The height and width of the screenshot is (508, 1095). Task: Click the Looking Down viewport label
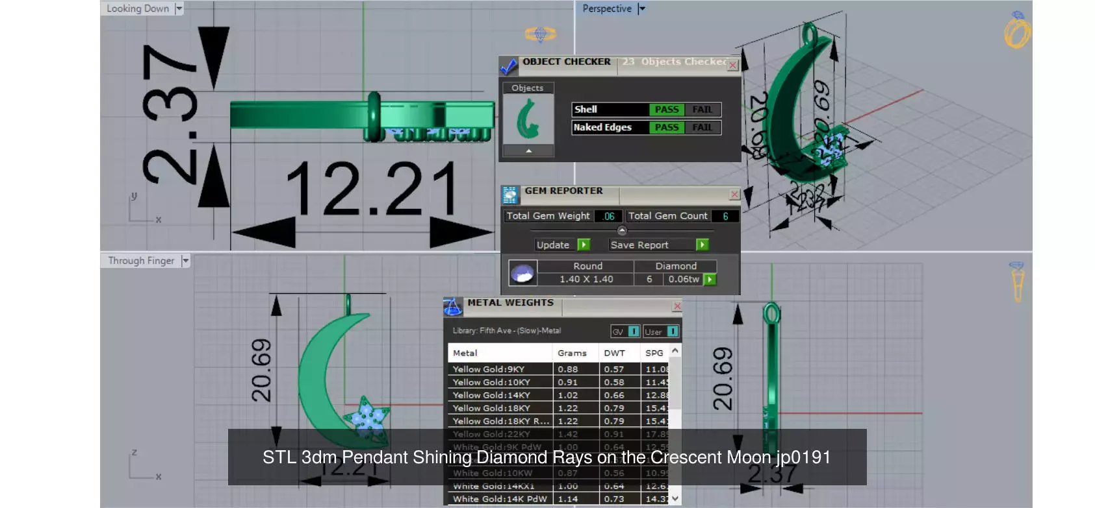tap(138, 8)
